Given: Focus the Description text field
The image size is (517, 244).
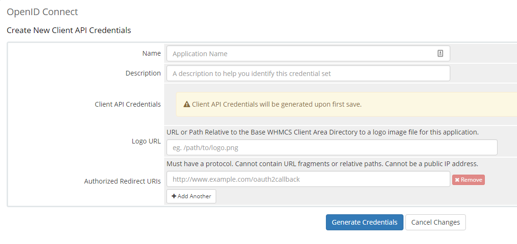Looking at the screenshot, I should click(x=308, y=73).
